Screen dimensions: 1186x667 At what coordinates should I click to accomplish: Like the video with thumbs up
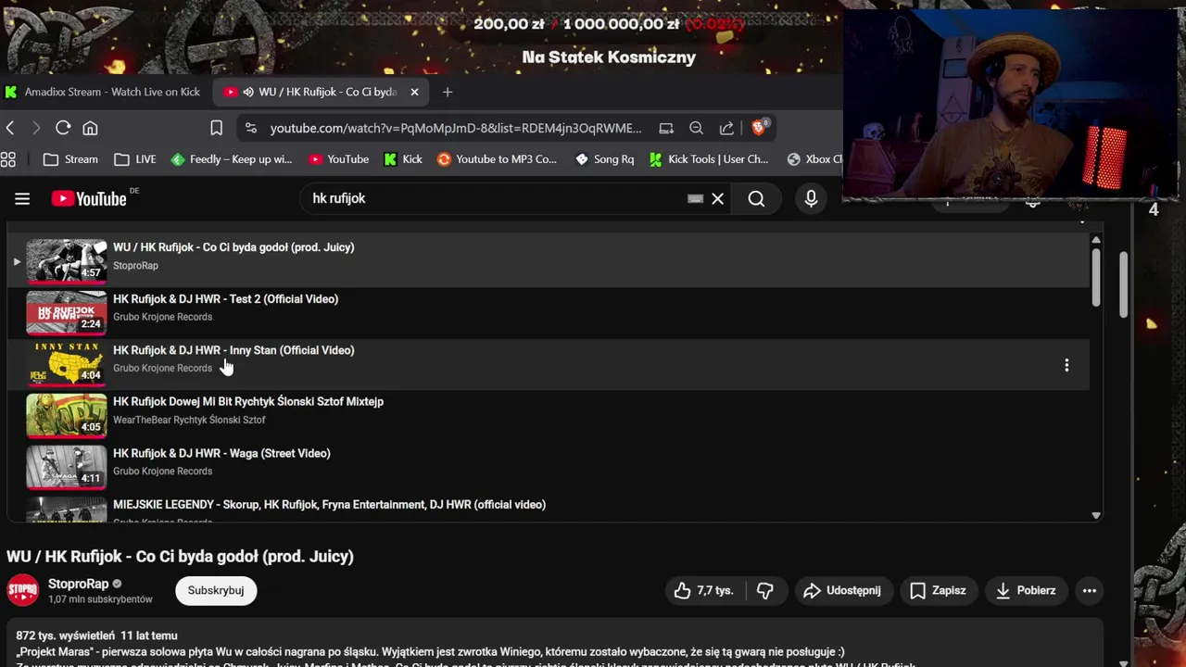click(704, 590)
